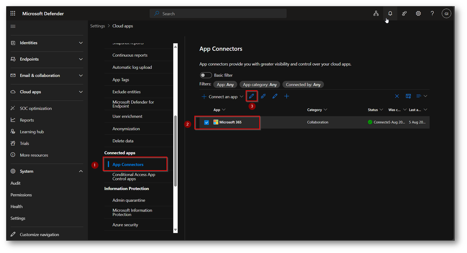Toggle the Basic filter switch
The height and width of the screenshot is (253, 467).
206,75
